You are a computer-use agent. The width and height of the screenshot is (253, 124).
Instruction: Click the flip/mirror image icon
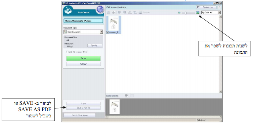[130, 13]
